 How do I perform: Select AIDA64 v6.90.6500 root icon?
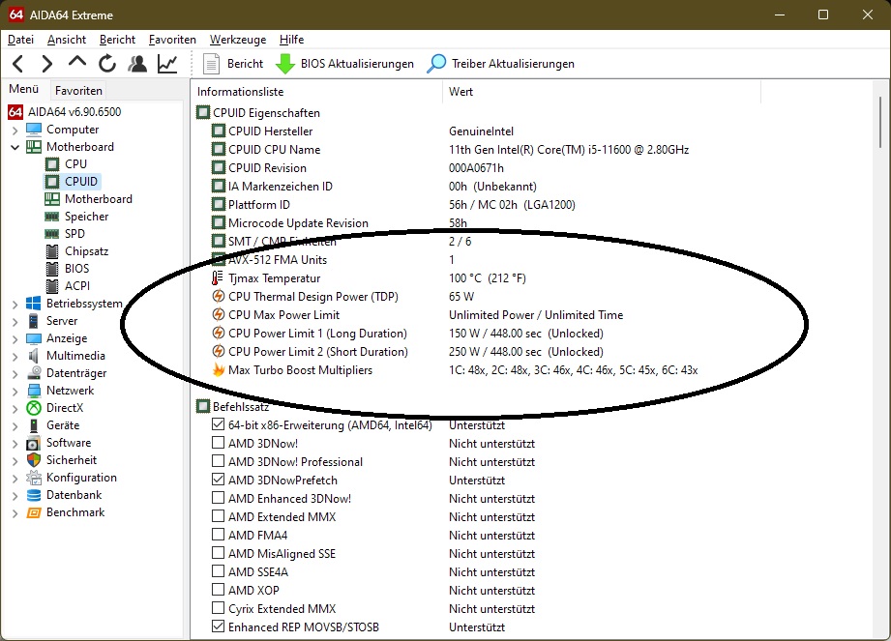[15, 112]
